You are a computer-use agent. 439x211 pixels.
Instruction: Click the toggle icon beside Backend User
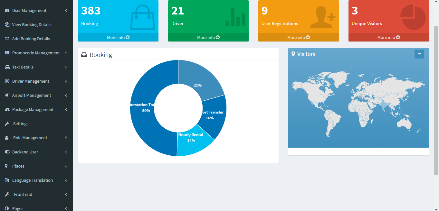tap(7, 152)
